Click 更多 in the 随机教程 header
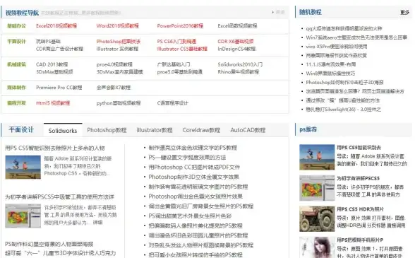Image resolution: width=415 pixels, height=258 pixels. pyautogui.click(x=404, y=12)
